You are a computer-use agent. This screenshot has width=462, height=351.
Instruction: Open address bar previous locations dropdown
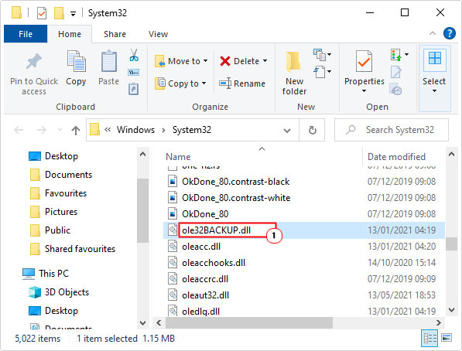pyautogui.click(x=287, y=130)
